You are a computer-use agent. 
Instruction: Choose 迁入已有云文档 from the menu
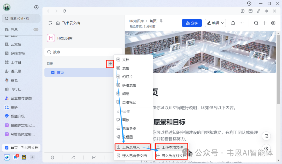[133, 156]
